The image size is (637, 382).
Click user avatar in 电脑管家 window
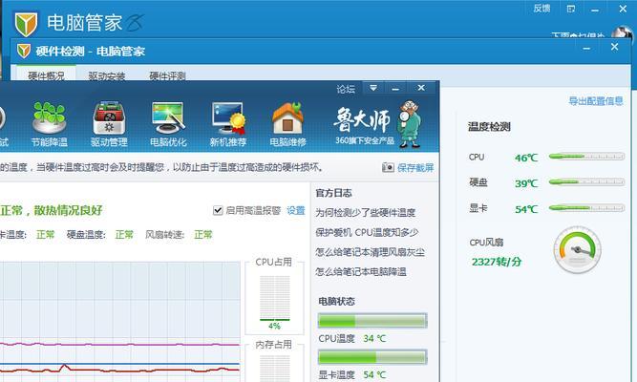(622, 33)
